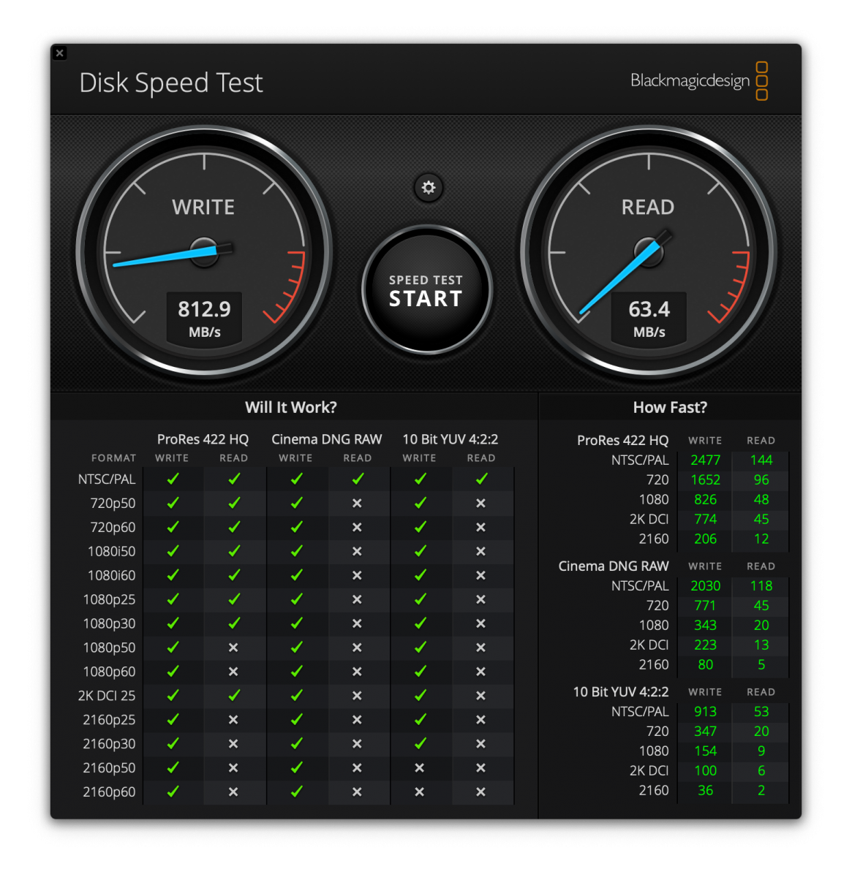Click the FORMAT column label
The height and width of the screenshot is (877, 852).
point(113,458)
